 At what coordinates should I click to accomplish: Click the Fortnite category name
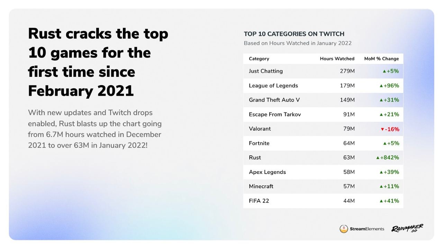pos(259,143)
